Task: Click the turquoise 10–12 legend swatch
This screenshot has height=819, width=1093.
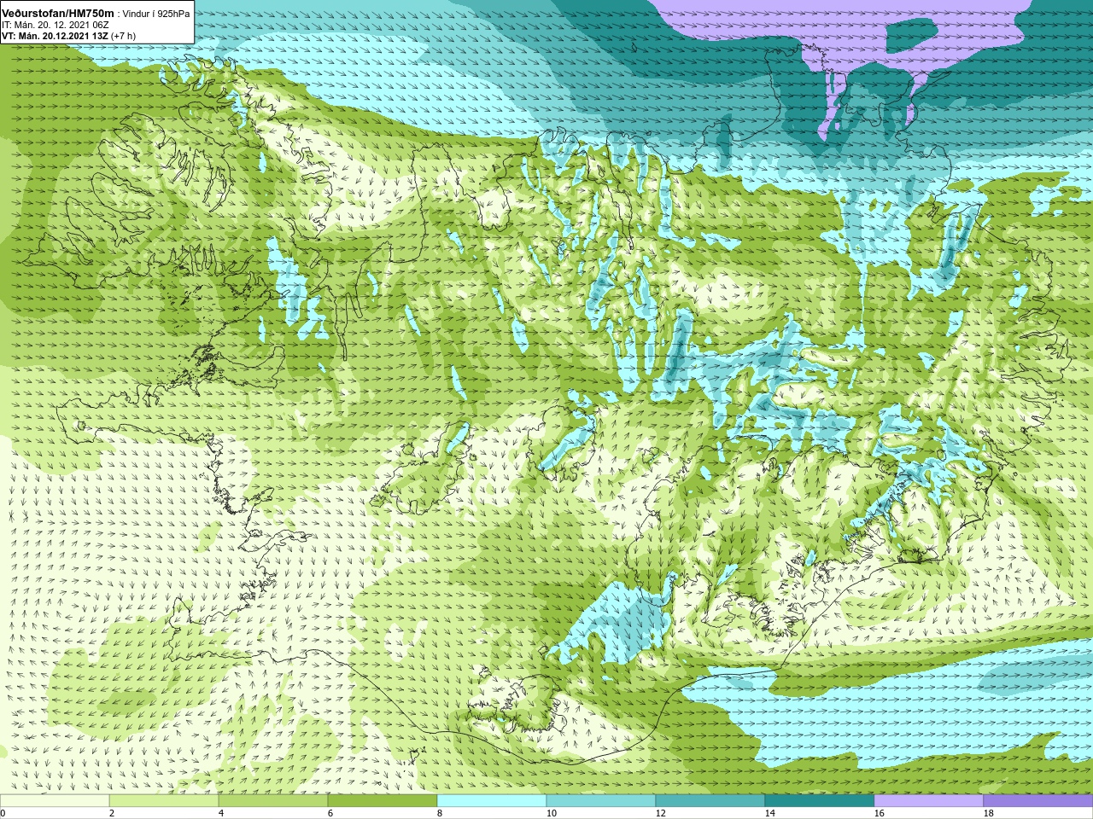Action: pyautogui.click(x=601, y=801)
